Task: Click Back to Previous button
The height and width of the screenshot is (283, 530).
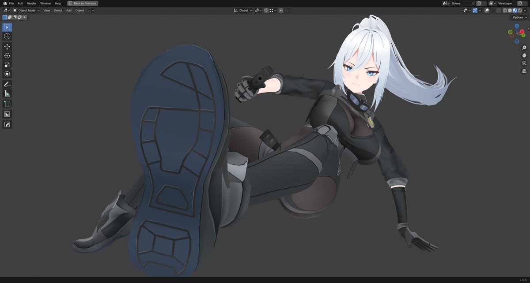Action: pos(83,3)
